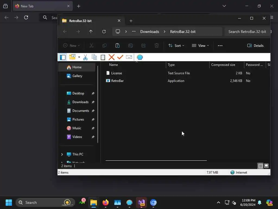Sort by the Password column header
Image resolution: width=278 pixels, height=209 pixels.
[255, 65]
